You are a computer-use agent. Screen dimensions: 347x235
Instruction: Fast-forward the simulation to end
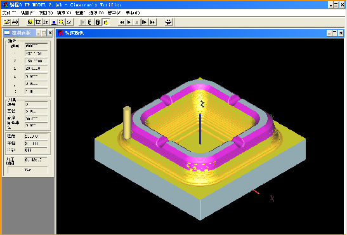click(x=152, y=22)
